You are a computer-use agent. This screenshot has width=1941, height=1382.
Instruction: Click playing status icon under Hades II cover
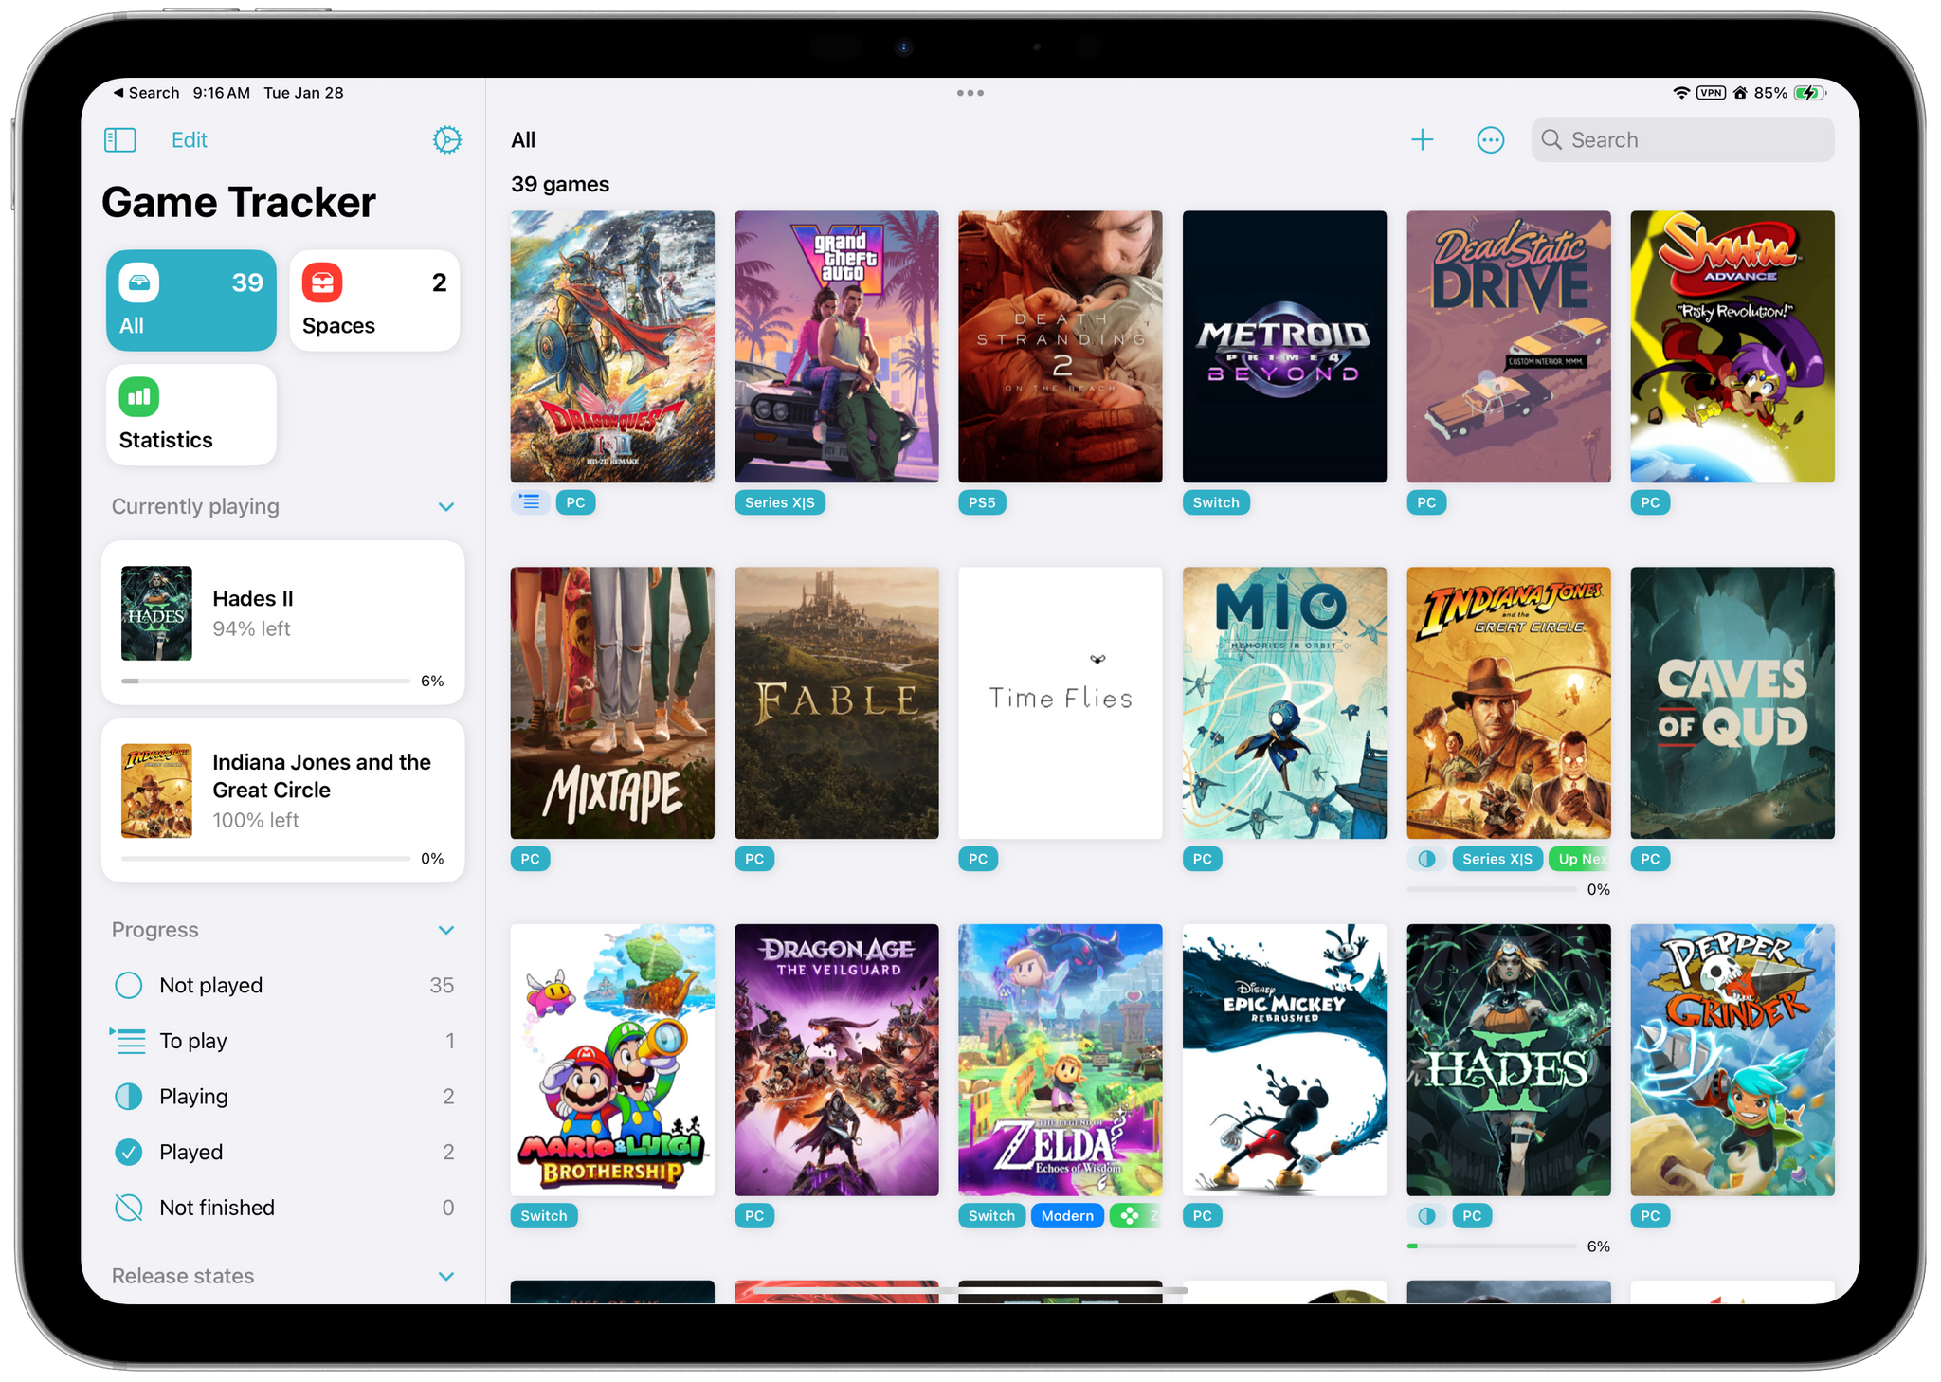click(1426, 1216)
